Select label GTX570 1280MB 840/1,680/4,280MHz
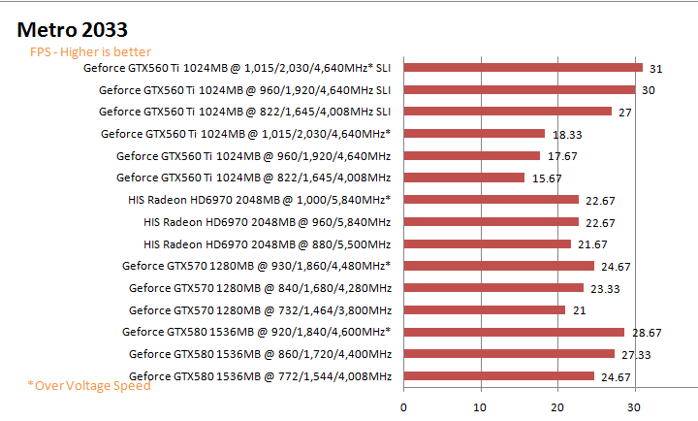Viewport: 698px width, 421px height. click(x=261, y=288)
